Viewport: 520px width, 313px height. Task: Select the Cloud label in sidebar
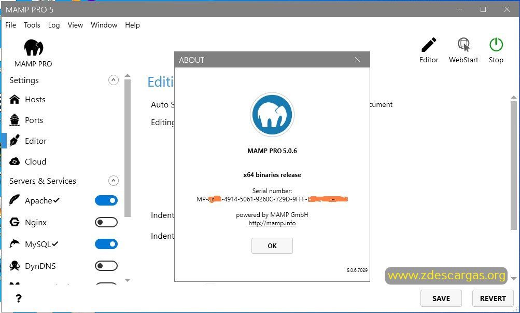coord(35,161)
